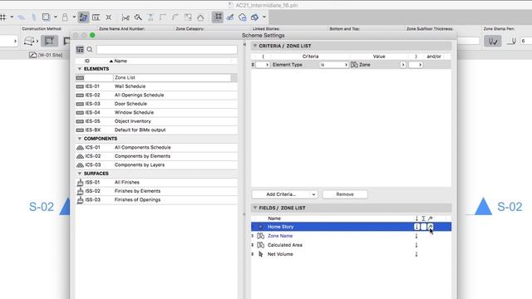Open the dropdown next to marquee tool

pyautogui.click(x=56, y=17)
